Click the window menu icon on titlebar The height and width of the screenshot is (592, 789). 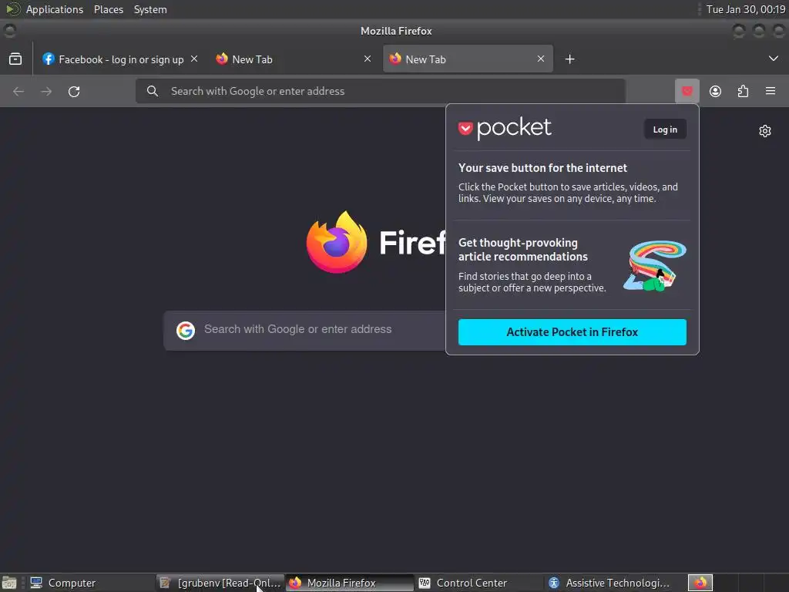[x=9, y=31]
